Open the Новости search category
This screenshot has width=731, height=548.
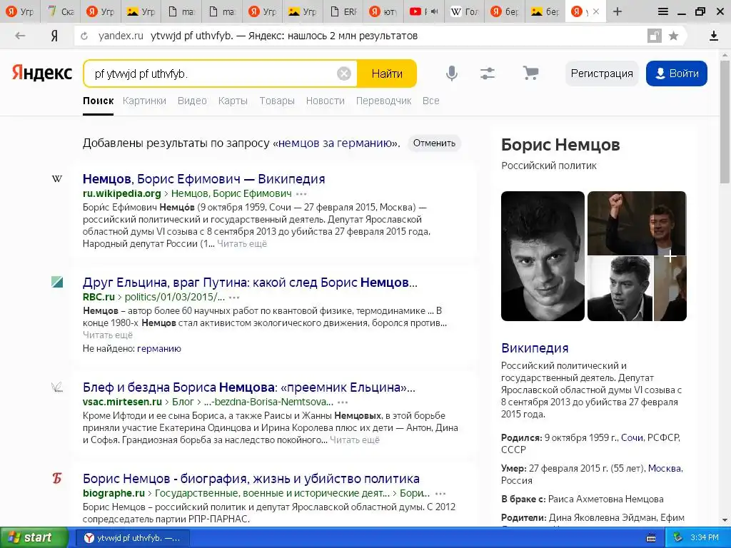(x=325, y=101)
